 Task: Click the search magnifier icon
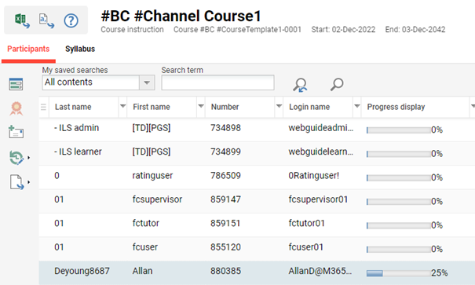(x=337, y=84)
